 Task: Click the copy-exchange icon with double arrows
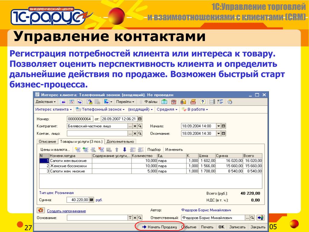(x=80, y=102)
